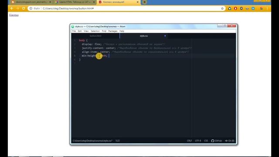Click the 5:22 cursor position indicator
Screen dimensions: 279x157
point(117,140)
